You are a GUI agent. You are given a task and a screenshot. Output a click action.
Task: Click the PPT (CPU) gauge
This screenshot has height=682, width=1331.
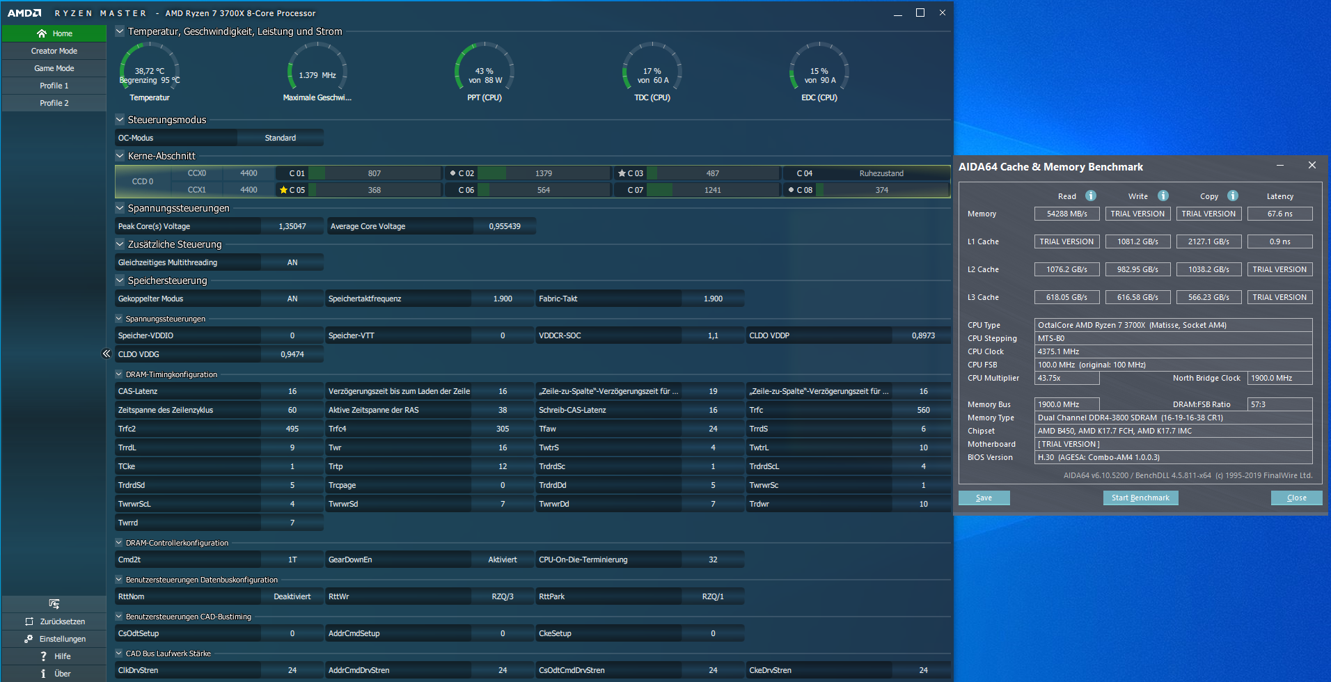click(x=485, y=72)
